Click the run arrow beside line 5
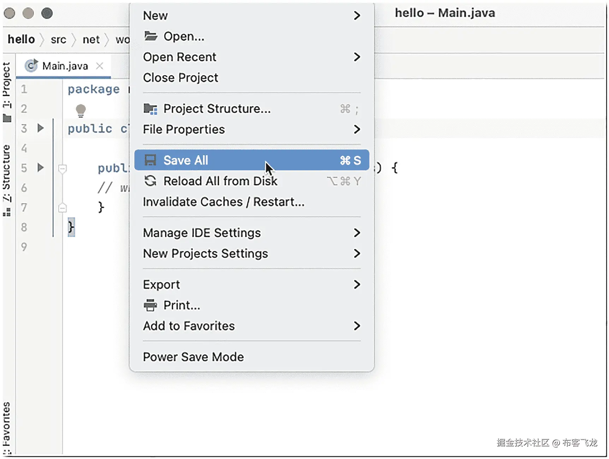The height and width of the screenshot is (459, 609). pos(41,167)
